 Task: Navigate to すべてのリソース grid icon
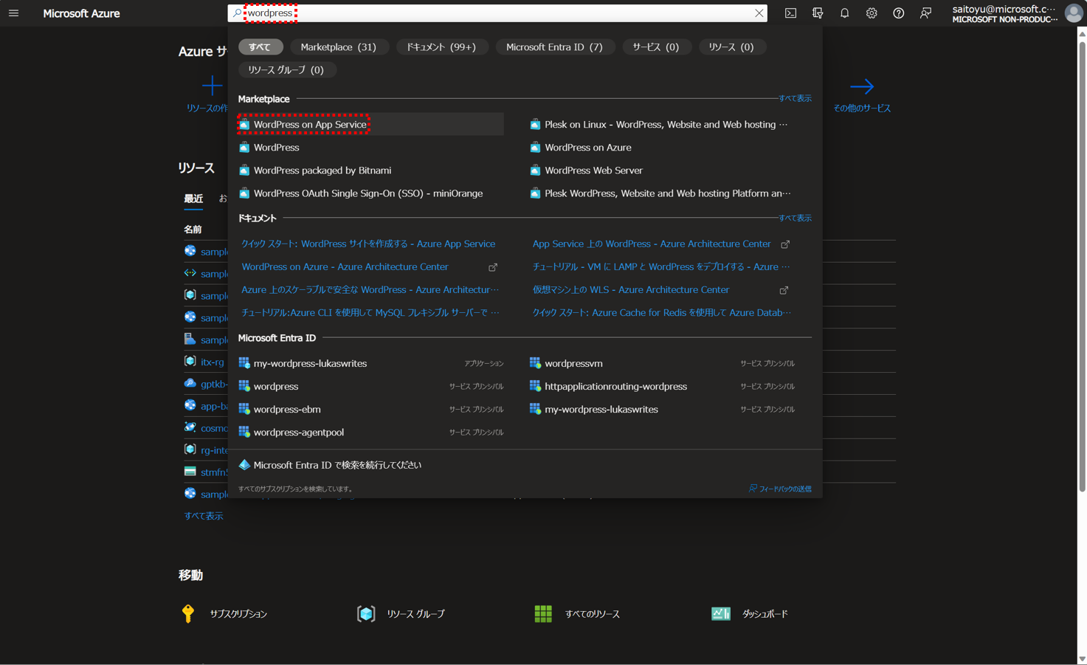[543, 613]
